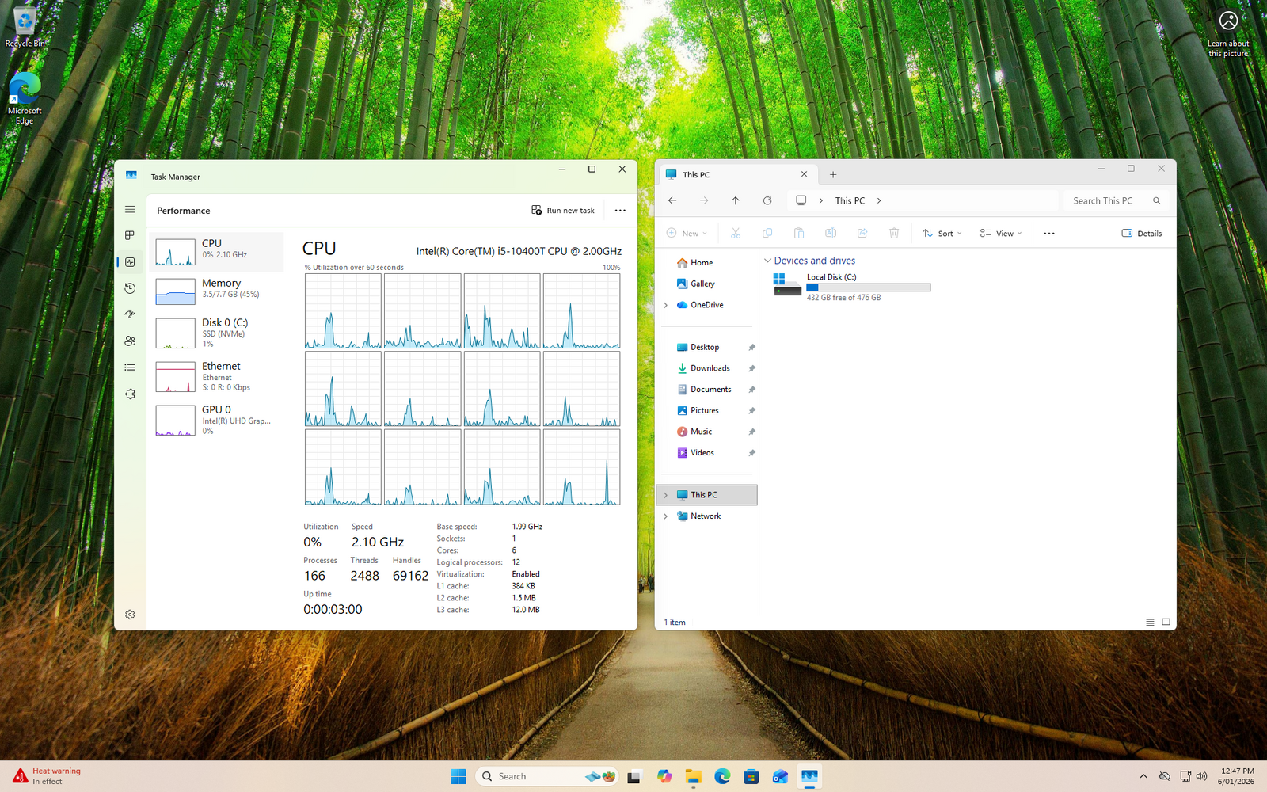Open the Sort dropdown in File Explorer
This screenshot has width=1267, height=792.
coord(942,234)
